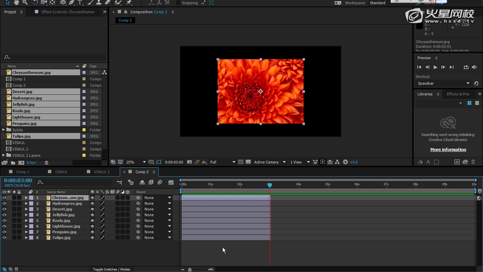The height and width of the screenshot is (272, 483).
Task: Open the More information link
Action: tap(448, 149)
